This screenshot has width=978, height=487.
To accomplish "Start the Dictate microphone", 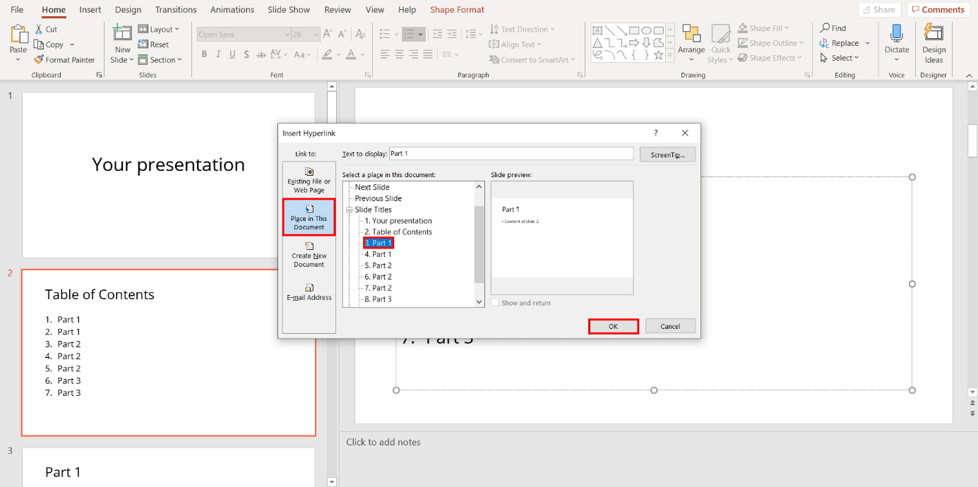I will click(x=897, y=41).
